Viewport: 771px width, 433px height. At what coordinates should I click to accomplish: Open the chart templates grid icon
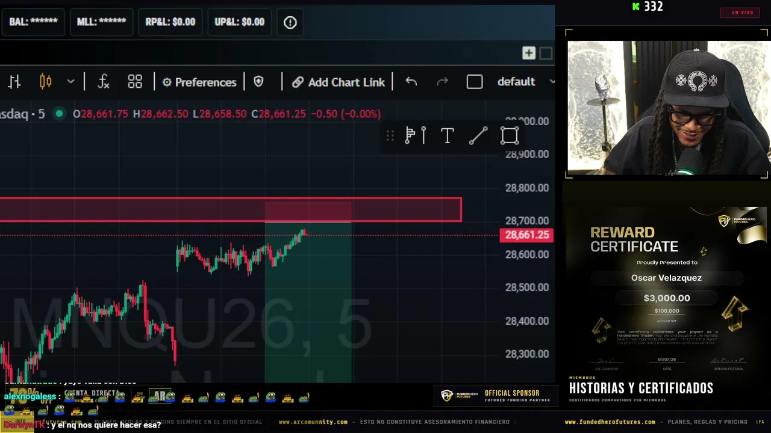(x=135, y=82)
